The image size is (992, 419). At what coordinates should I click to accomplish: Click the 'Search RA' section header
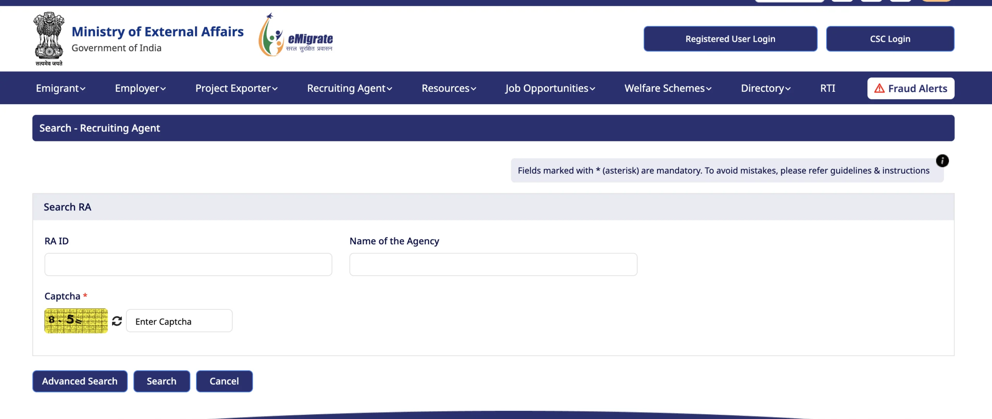[x=493, y=207]
